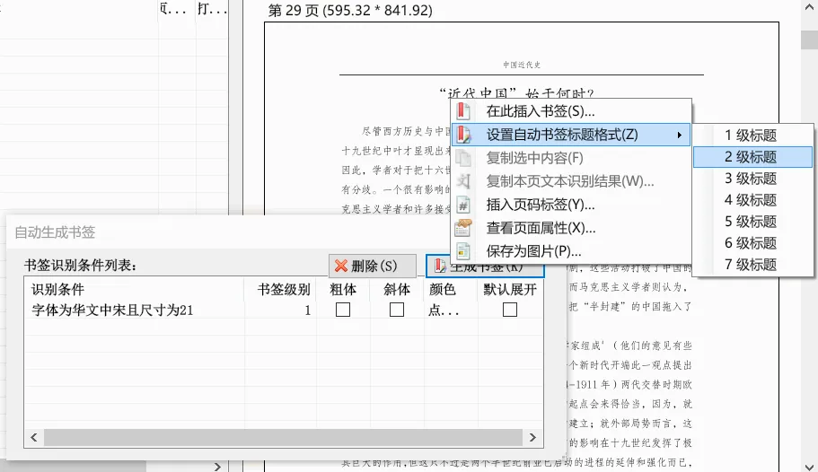
Task: Select 7 级标题 in submenu
Action: (x=752, y=265)
